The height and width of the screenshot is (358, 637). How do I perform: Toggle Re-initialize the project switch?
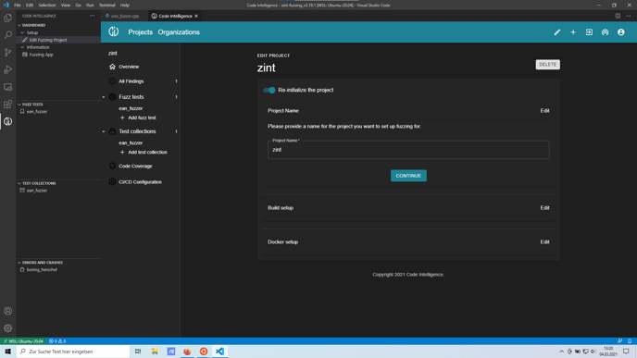pos(269,90)
